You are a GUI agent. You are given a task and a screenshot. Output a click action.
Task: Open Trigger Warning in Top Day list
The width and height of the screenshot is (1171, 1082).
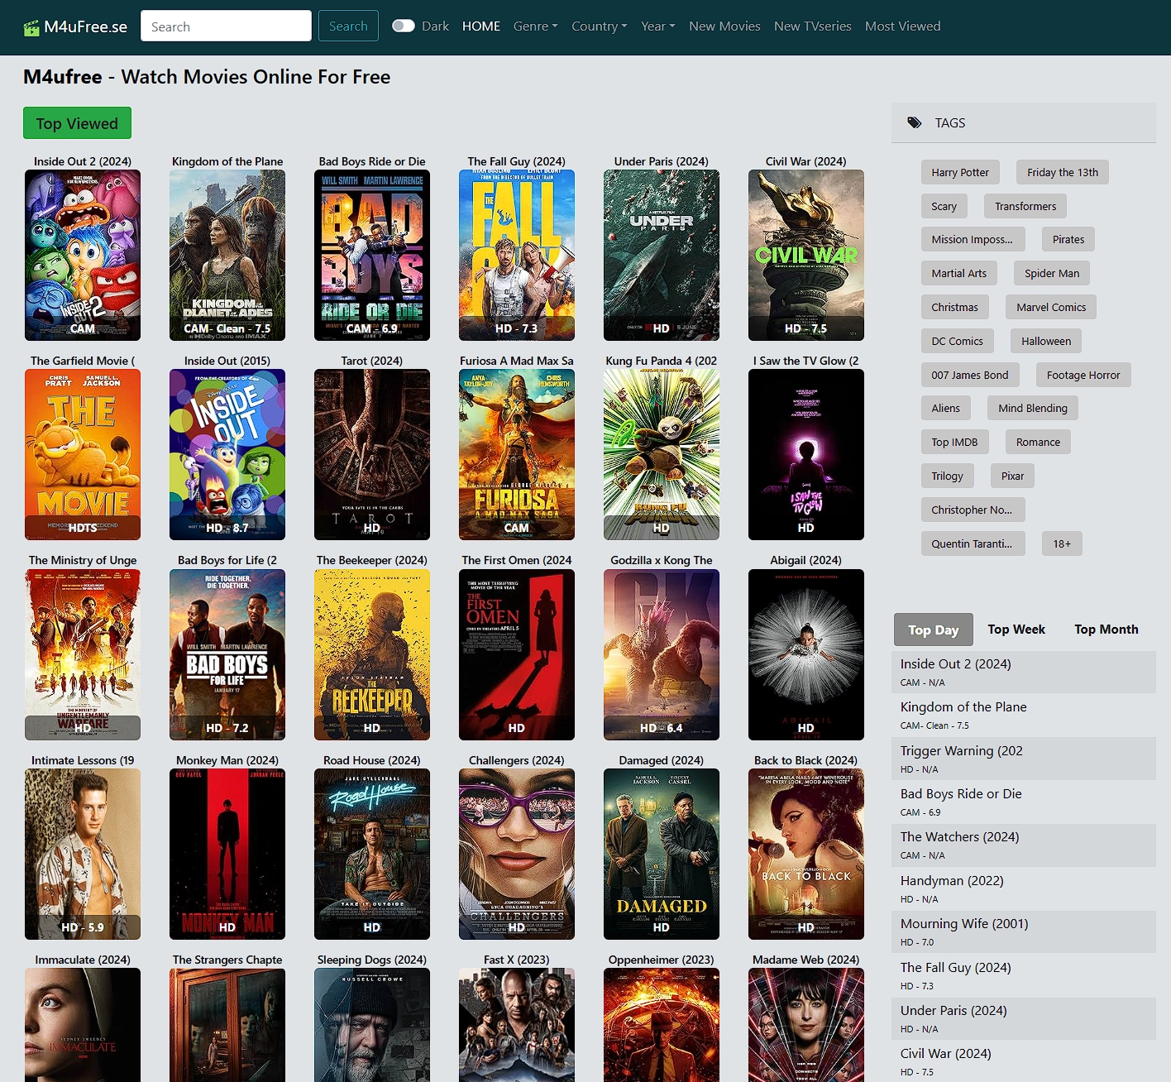click(961, 751)
